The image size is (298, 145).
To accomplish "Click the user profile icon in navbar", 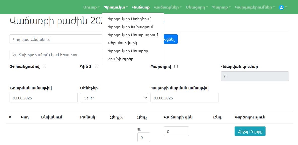I will [281, 7].
